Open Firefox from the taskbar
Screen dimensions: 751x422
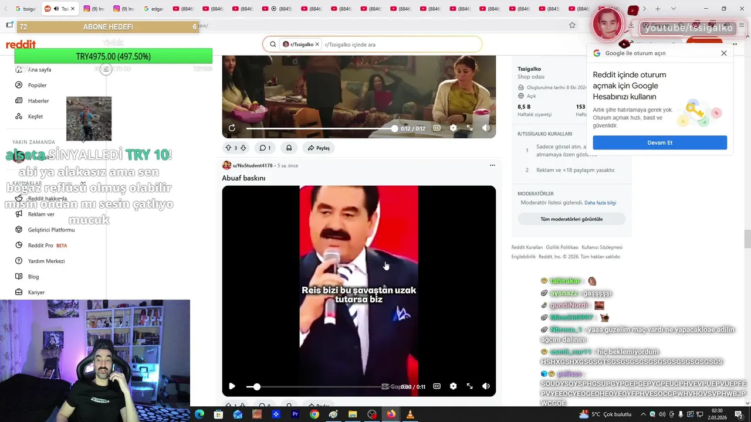[391, 414]
